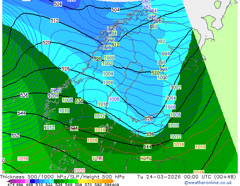Click the '984' isobar label
This screenshot has width=240, height=186.
[x=153, y=11]
